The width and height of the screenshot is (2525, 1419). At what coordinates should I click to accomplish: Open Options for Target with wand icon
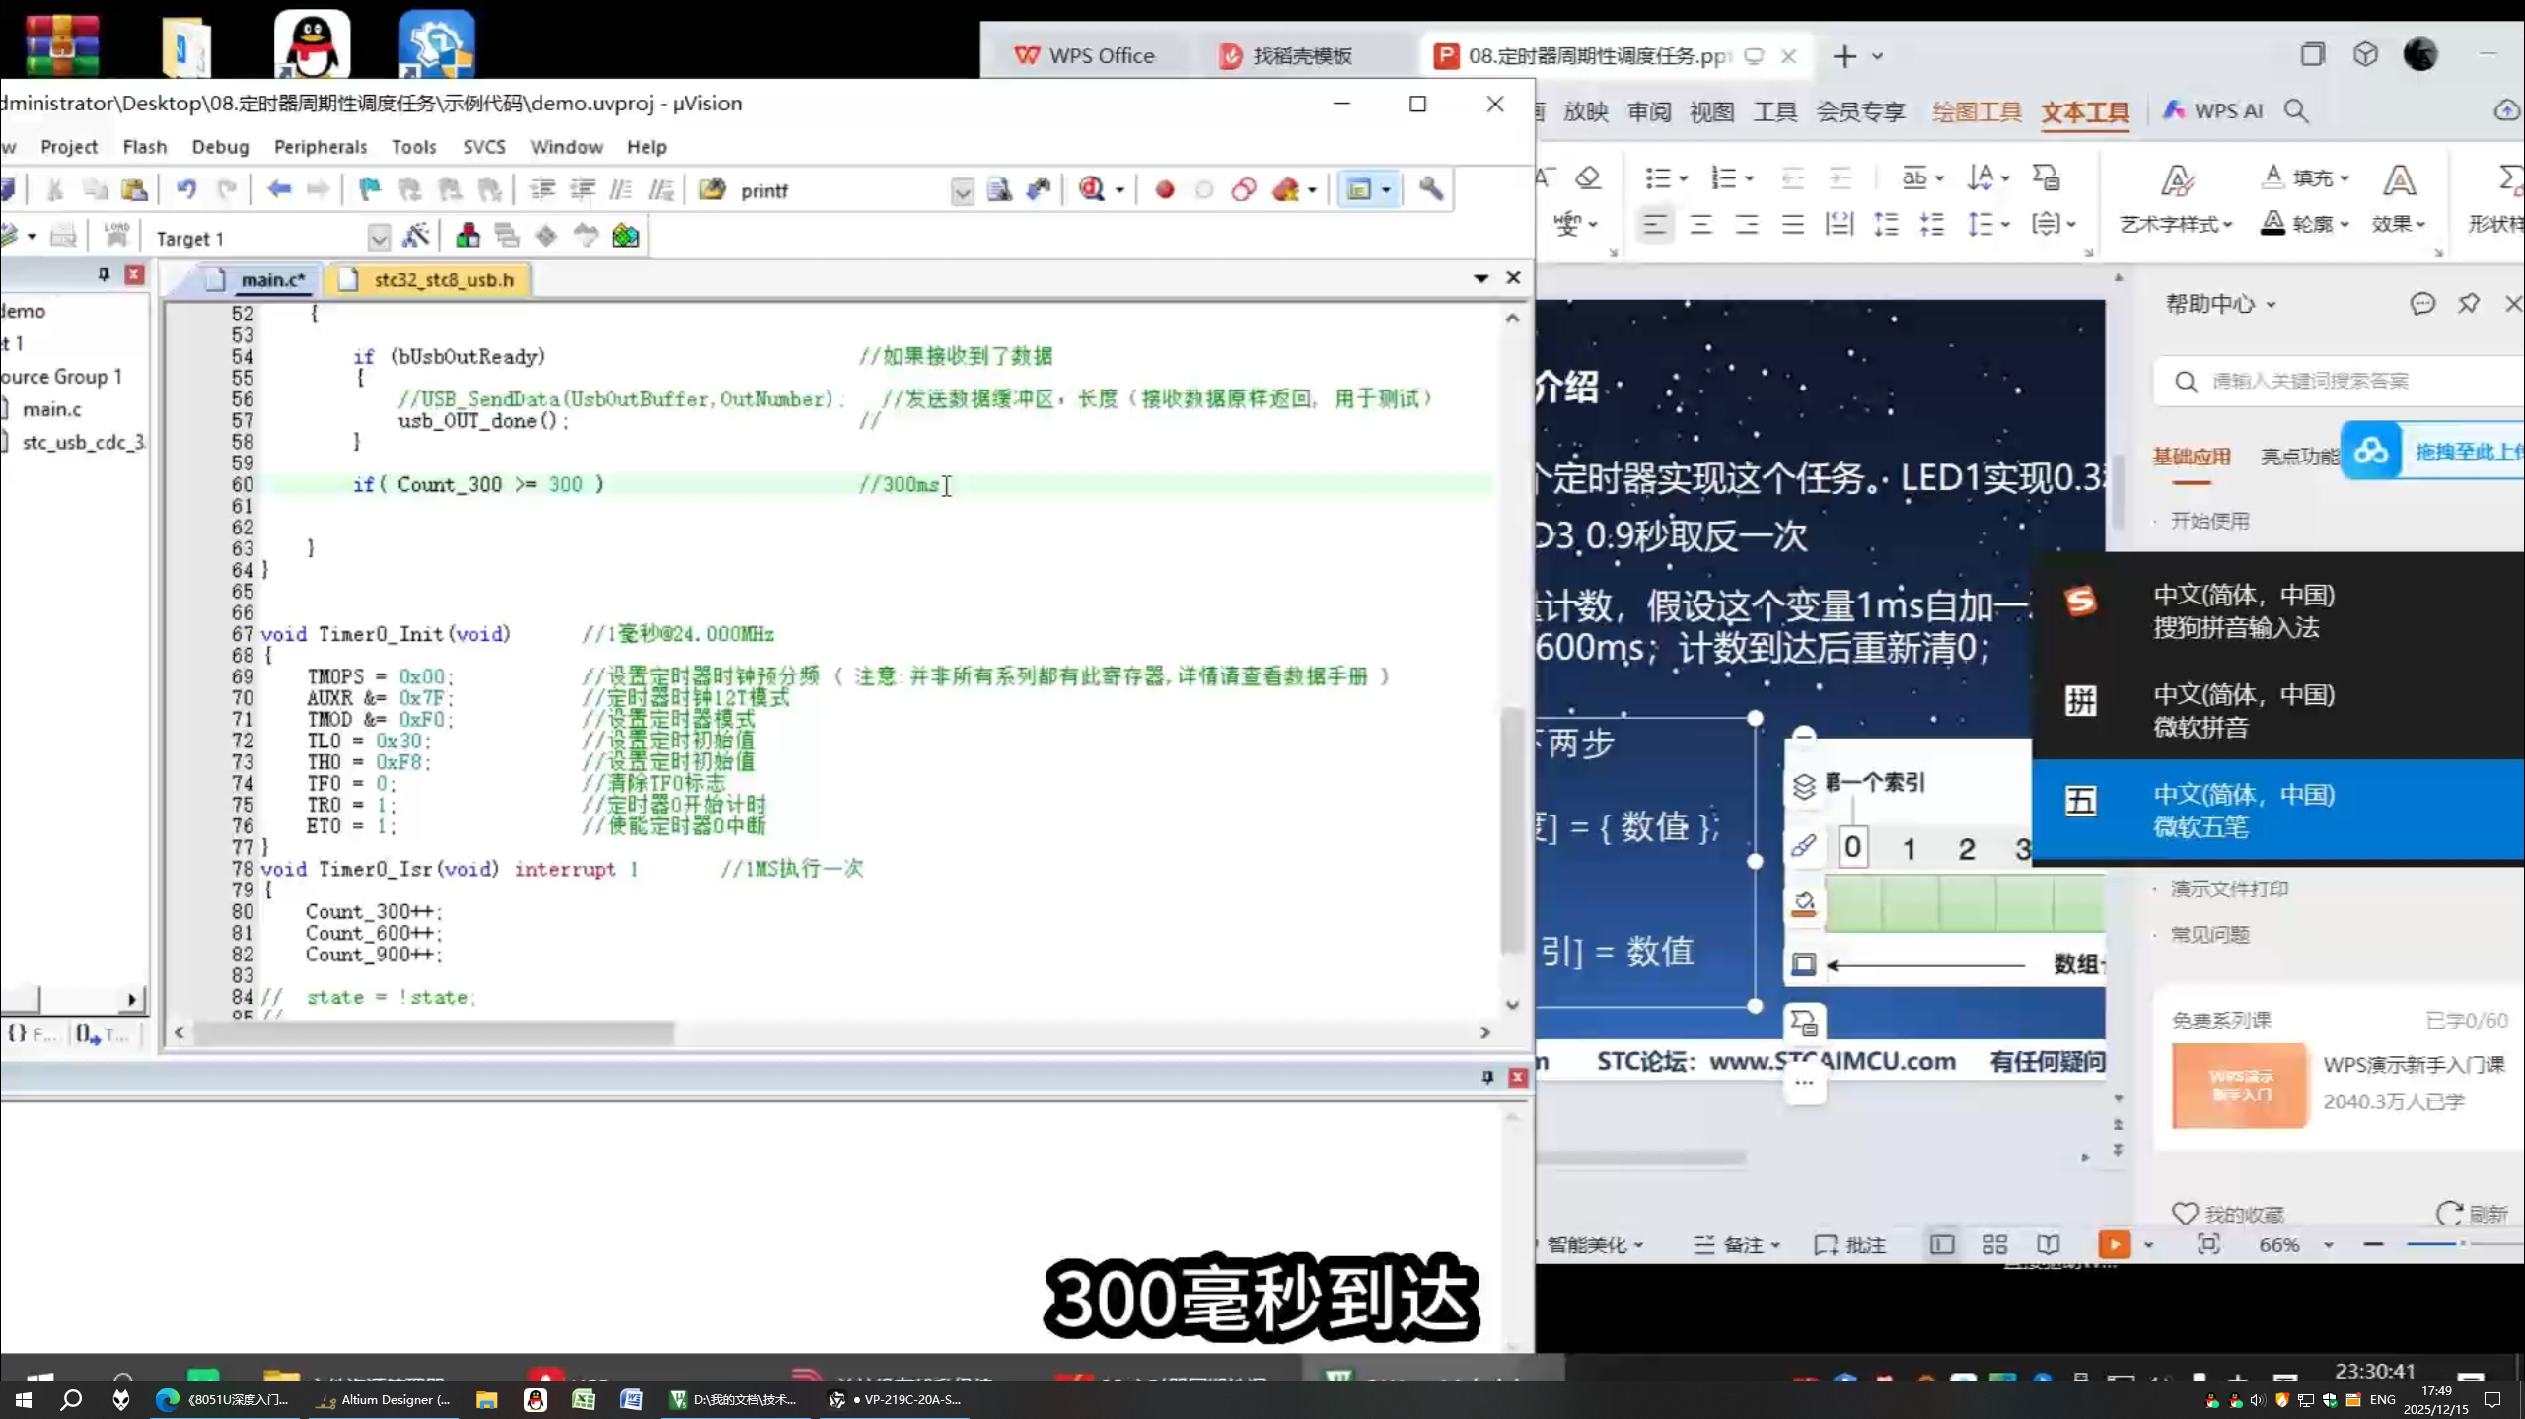[x=416, y=235]
